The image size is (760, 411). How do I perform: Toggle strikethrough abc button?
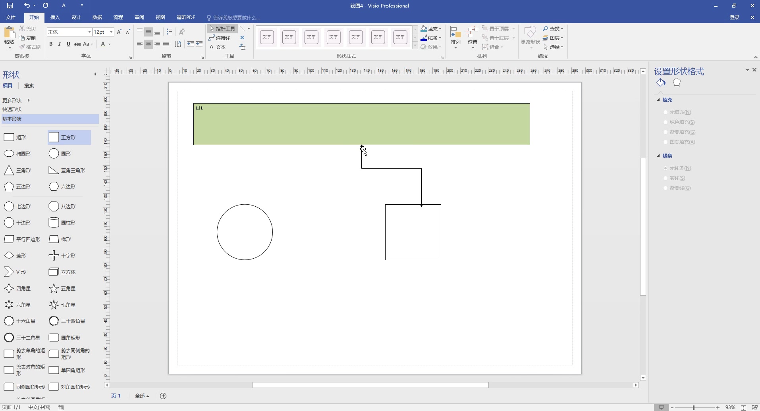click(x=77, y=44)
